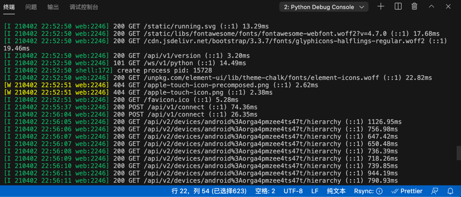Open the 输出 tab

(x=53, y=7)
